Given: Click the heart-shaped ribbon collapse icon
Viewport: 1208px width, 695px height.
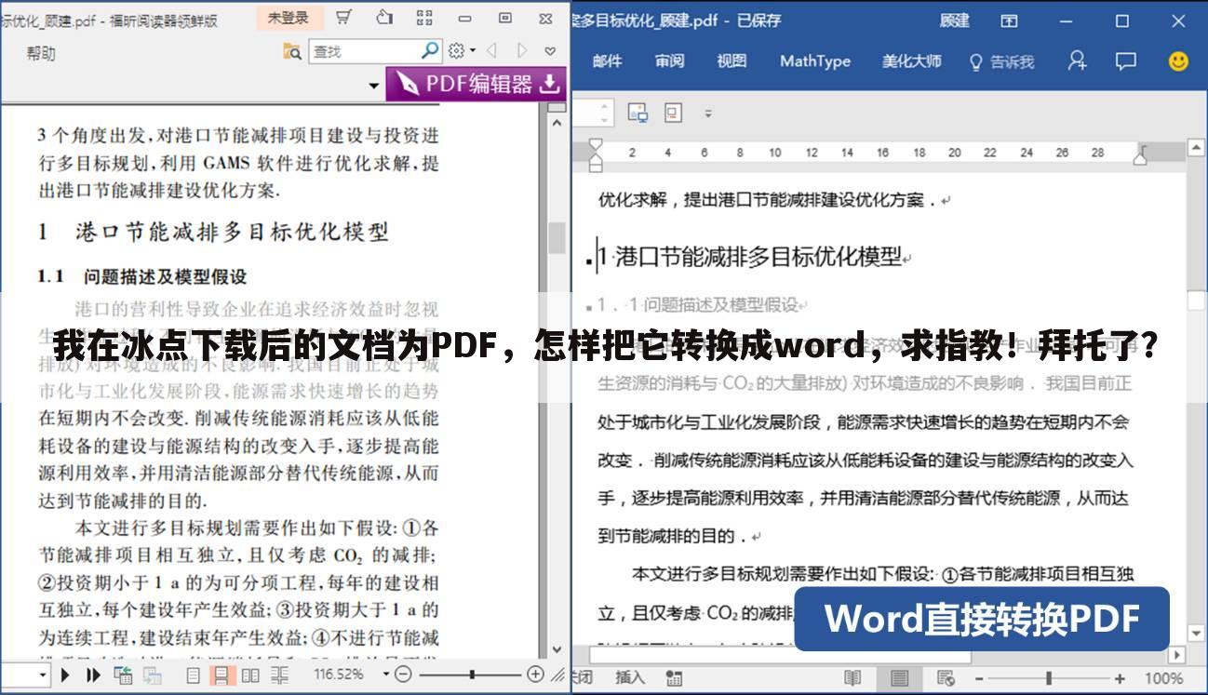Looking at the screenshot, I should 551,51.
